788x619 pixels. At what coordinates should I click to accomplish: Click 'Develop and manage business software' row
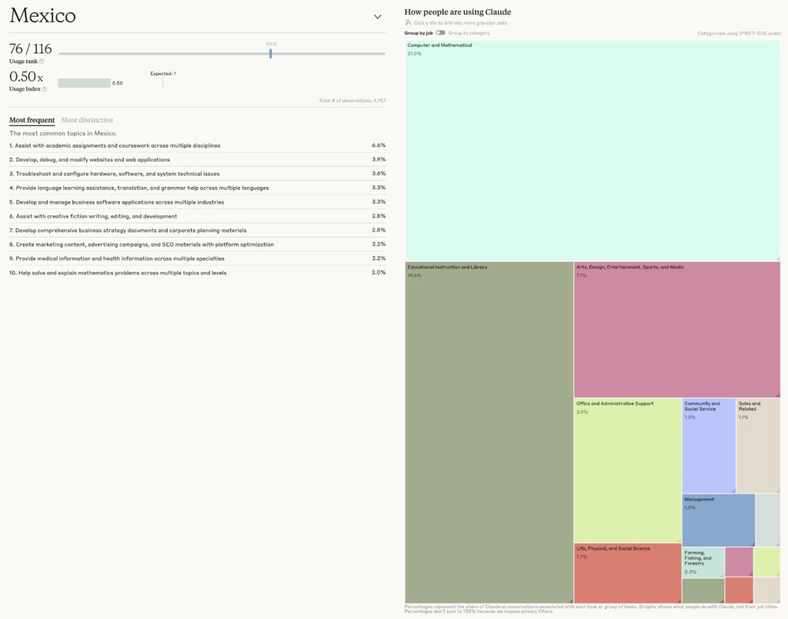coord(198,201)
